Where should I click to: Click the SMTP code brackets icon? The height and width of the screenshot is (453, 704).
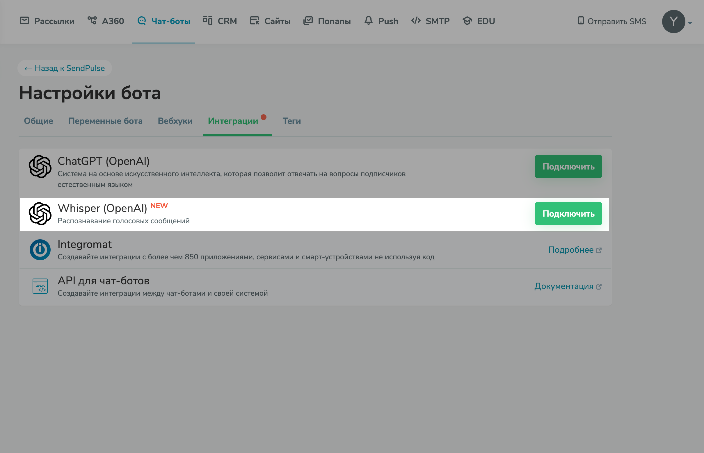416,21
